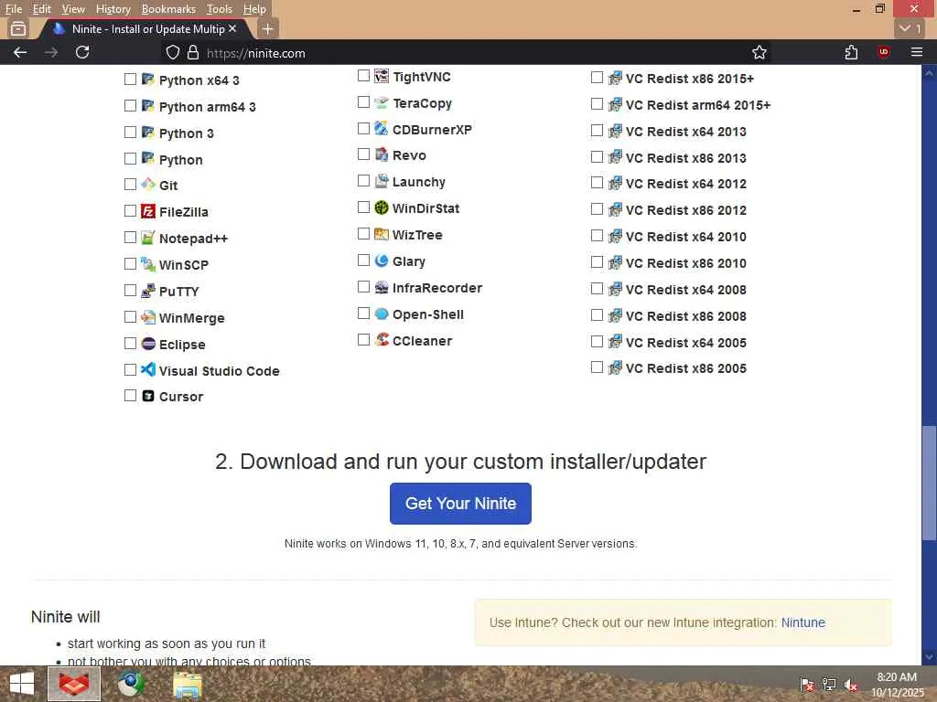The height and width of the screenshot is (702, 937).
Task: Click the Open-Shell icon
Action: point(382,314)
